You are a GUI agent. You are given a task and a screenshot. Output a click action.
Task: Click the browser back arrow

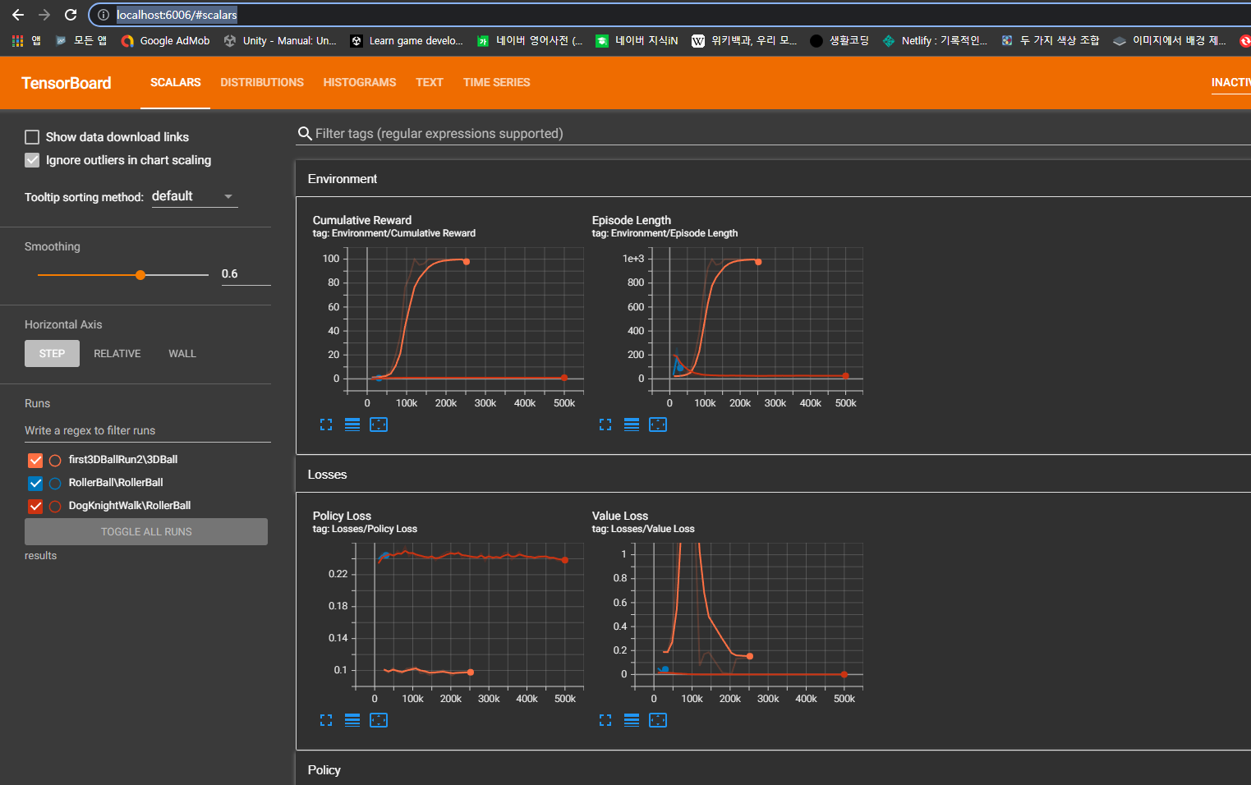pos(18,15)
